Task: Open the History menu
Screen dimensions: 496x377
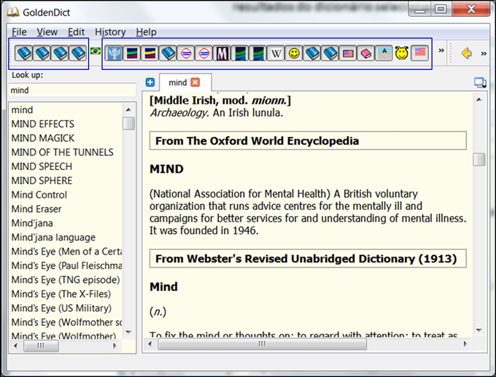Action: (x=110, y=32)
